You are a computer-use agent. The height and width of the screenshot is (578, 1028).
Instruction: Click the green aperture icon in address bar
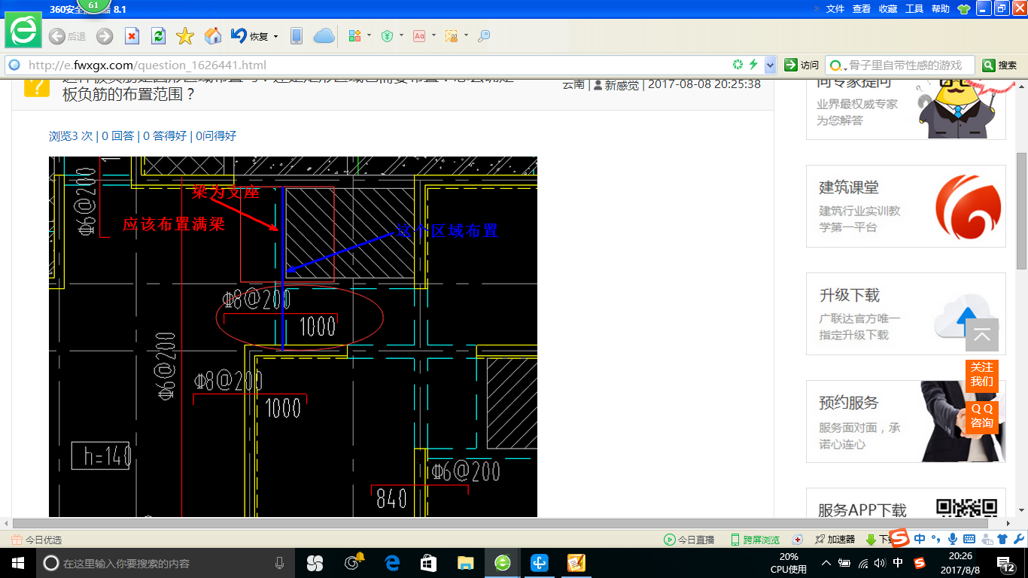point(738,65)
